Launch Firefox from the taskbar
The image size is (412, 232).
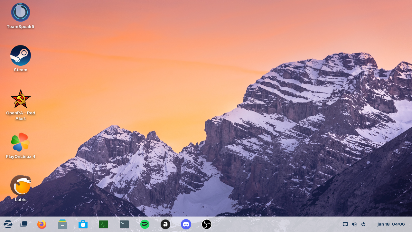(x=42, y=224)
